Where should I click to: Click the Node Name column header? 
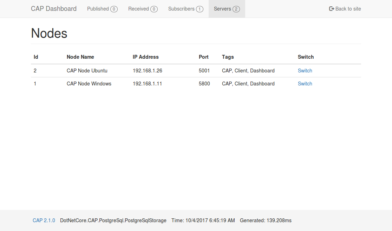click(x=80, y=57)
